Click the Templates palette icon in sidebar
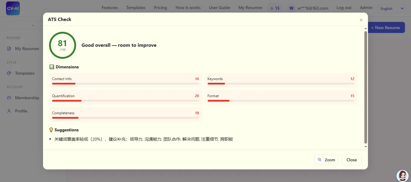 click(9, 73)
